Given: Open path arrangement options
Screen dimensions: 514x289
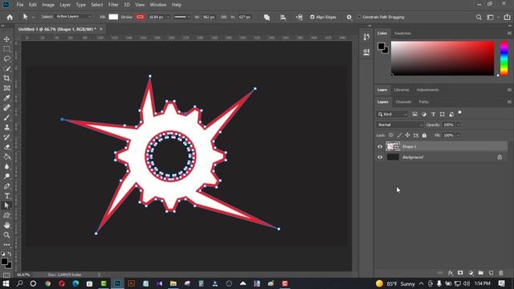Looking at the screenshot, I should 299,17.
